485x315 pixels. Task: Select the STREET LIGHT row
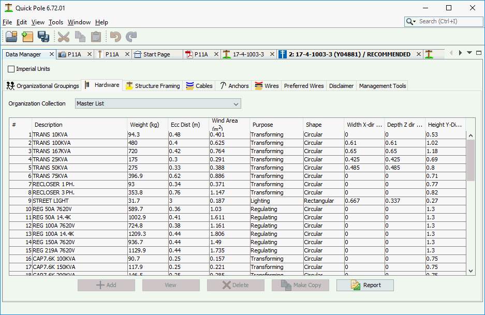(x=238, y=201)
